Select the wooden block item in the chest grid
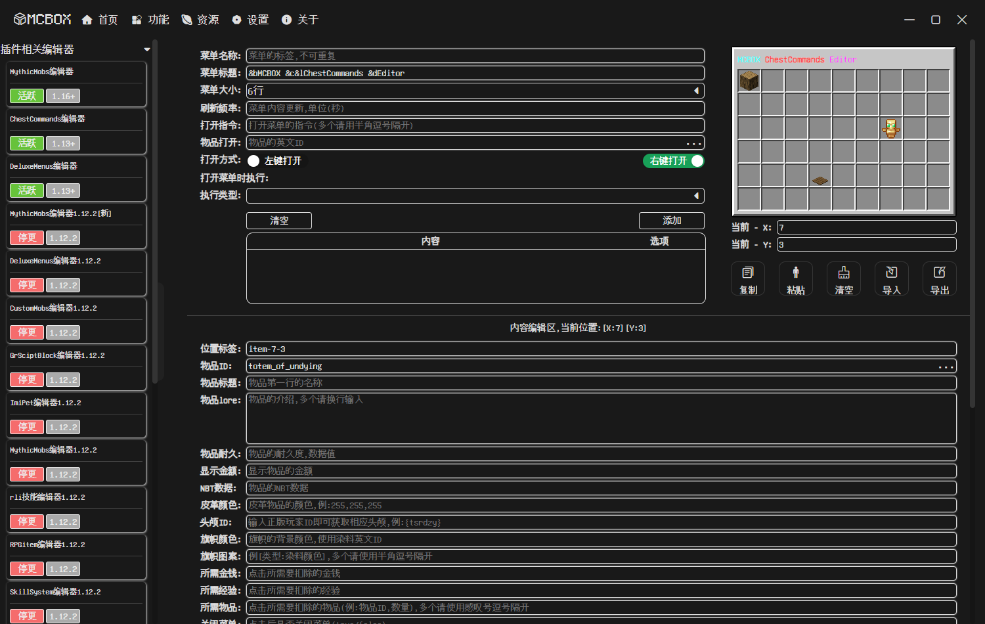The image size is (985, 624). 749,81
